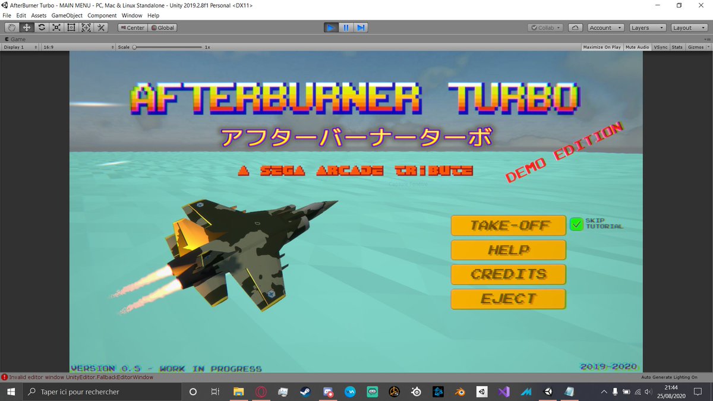
Task: Uncheck the Skip Tutorial checkbox
Action: click(576, 224)
